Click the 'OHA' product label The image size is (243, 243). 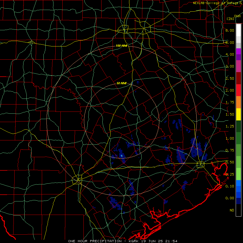pyautogui.click(x=237, y=16)
